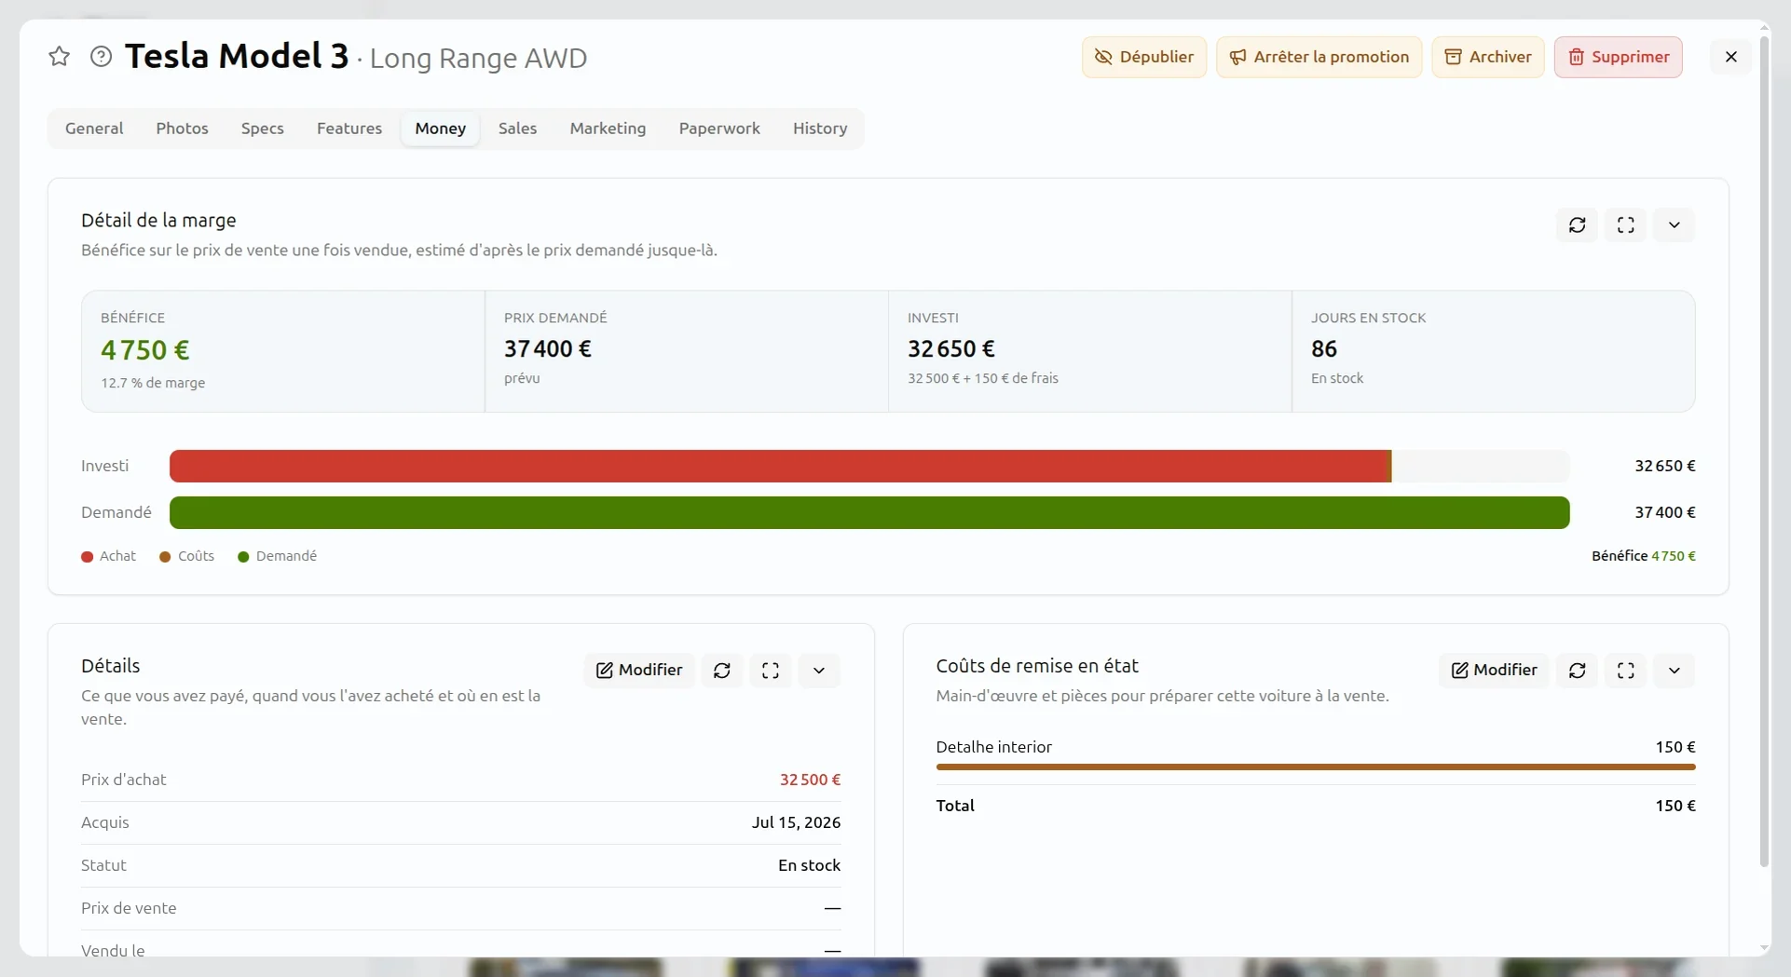
Task: Open the Marketing tab
Action: [608, 129]
